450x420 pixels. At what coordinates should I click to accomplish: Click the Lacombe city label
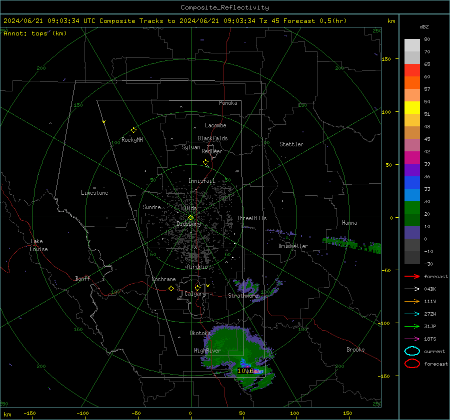tap(215, 125)
